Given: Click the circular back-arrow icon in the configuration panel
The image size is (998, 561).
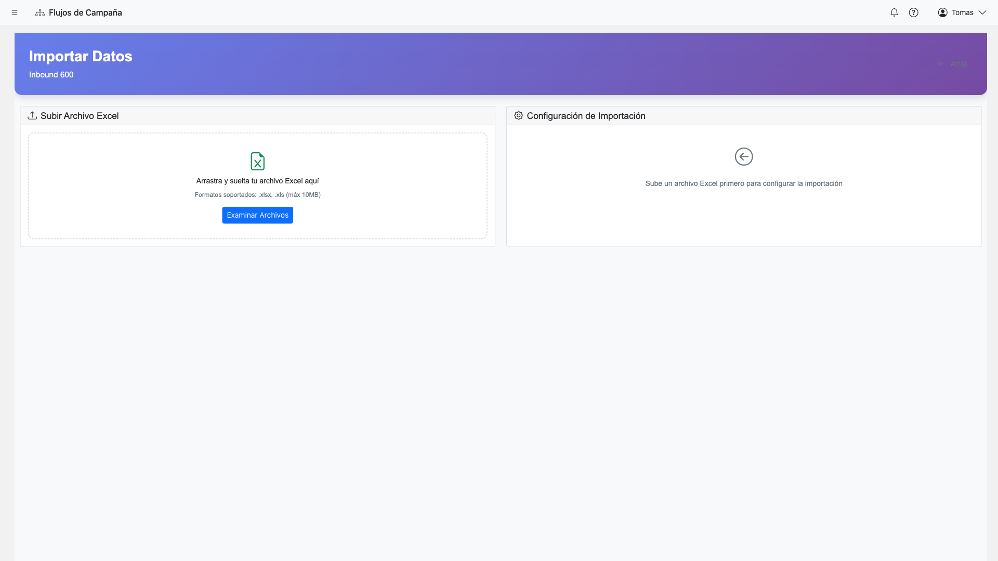Looking at the screenshot, I should pyautogui.click(x=743, y=156).
